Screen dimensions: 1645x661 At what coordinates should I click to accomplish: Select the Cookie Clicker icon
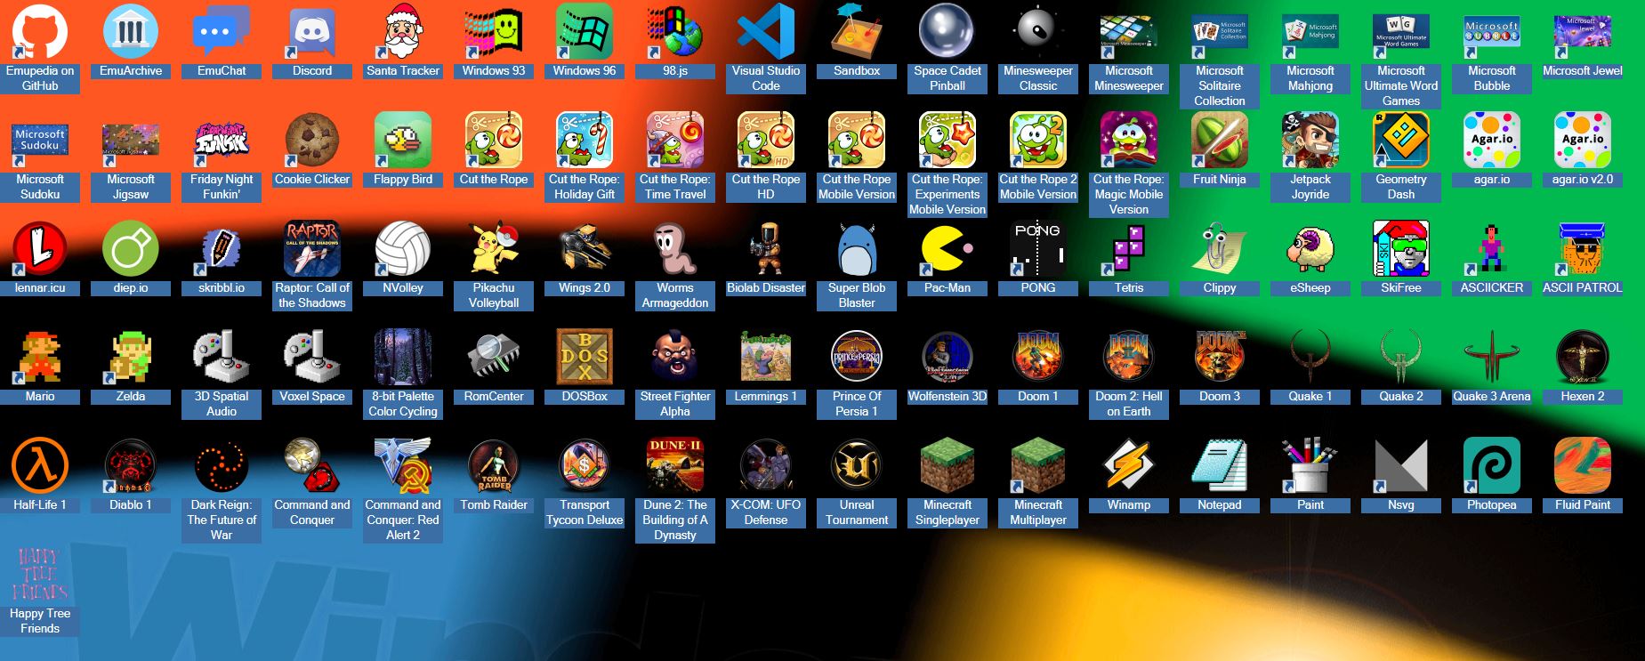312,141
